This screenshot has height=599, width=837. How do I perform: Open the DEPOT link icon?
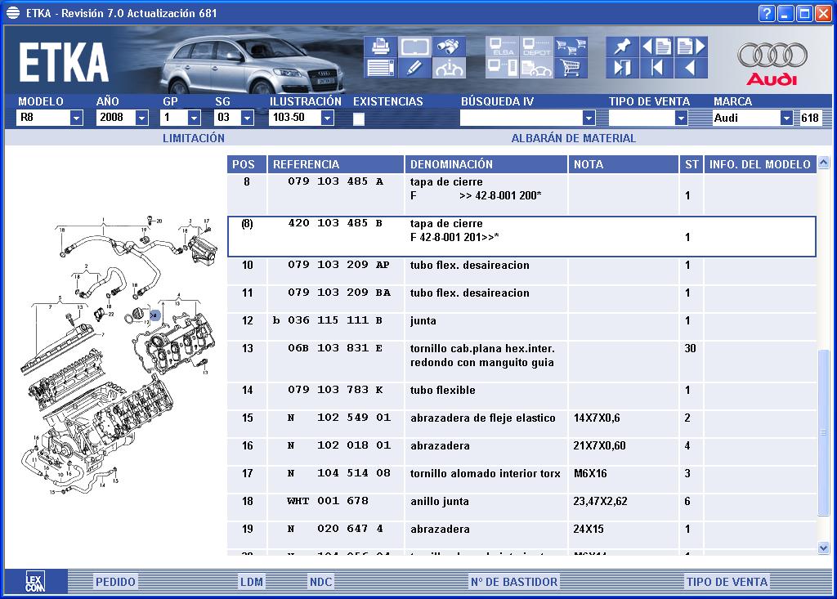(536, 47)
